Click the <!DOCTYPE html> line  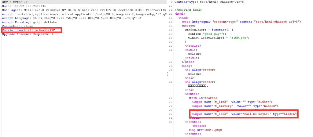(188, 10)
